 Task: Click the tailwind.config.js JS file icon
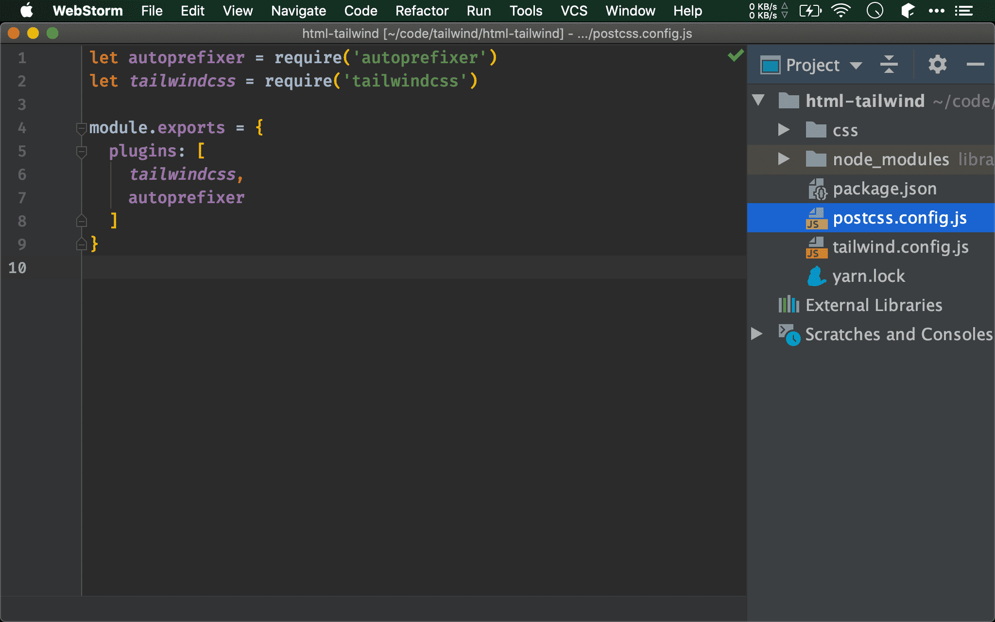(817, 247)
